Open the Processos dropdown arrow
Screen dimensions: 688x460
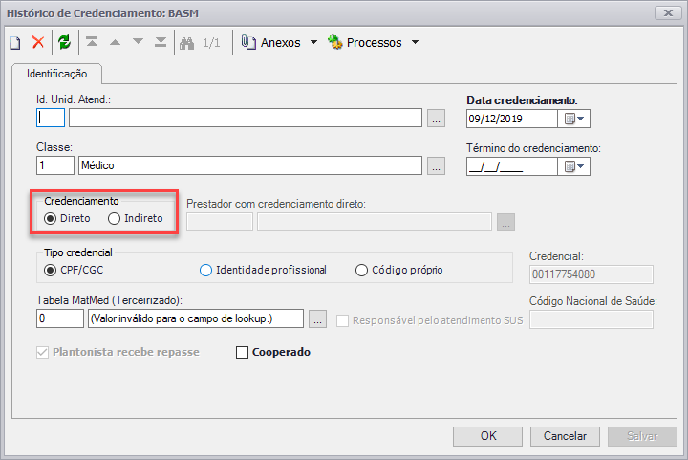tap(415, 43)
